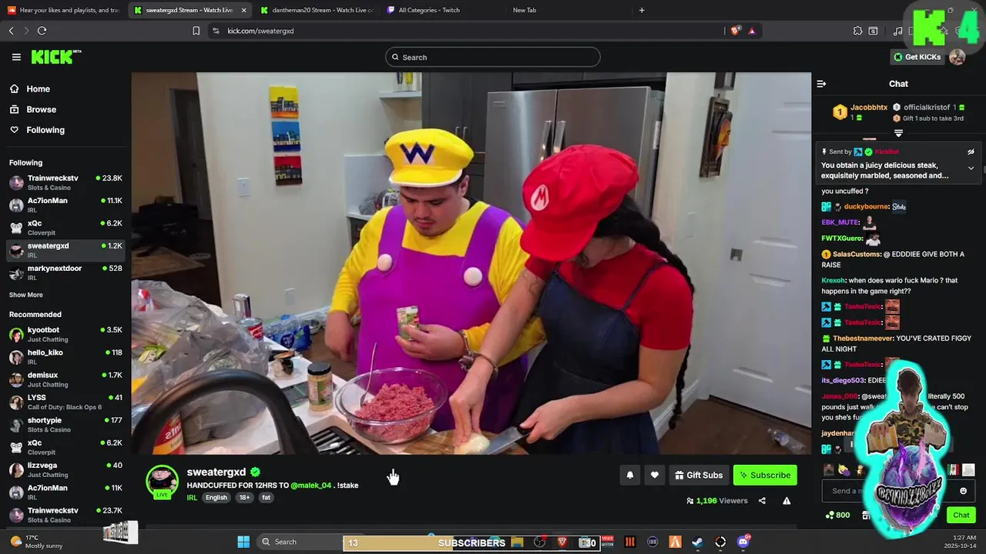Open a new browser tab
Image resolution: width=986 pixels, height=554 pixels.
(642, 10)
